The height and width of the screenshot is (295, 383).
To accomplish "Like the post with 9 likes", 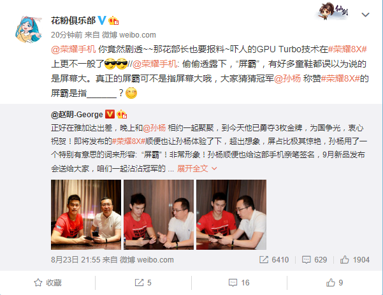I will coord(335,283).
